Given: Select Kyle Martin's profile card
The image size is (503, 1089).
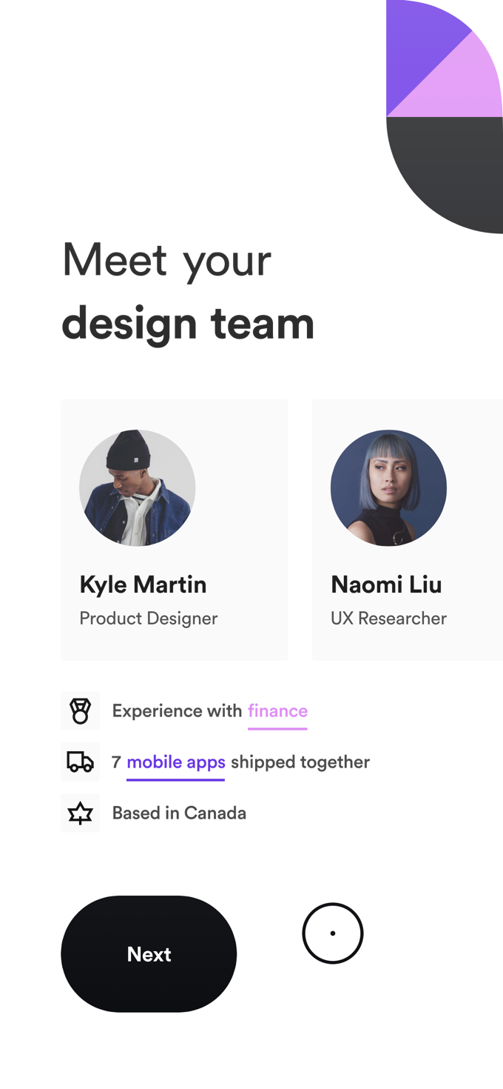Looking at the screenshot, I should pyautogui.click(x=173, y=529).
